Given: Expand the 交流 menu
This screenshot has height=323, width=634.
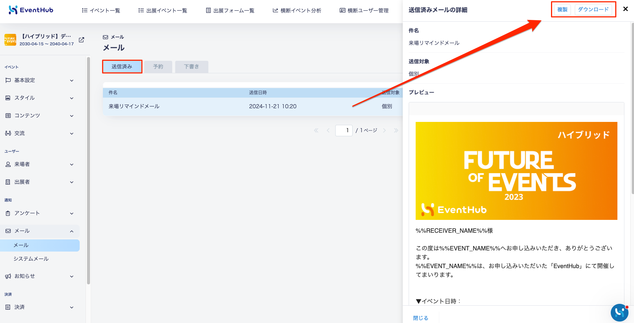Looking at the screenshot, I should click(72, 134).
